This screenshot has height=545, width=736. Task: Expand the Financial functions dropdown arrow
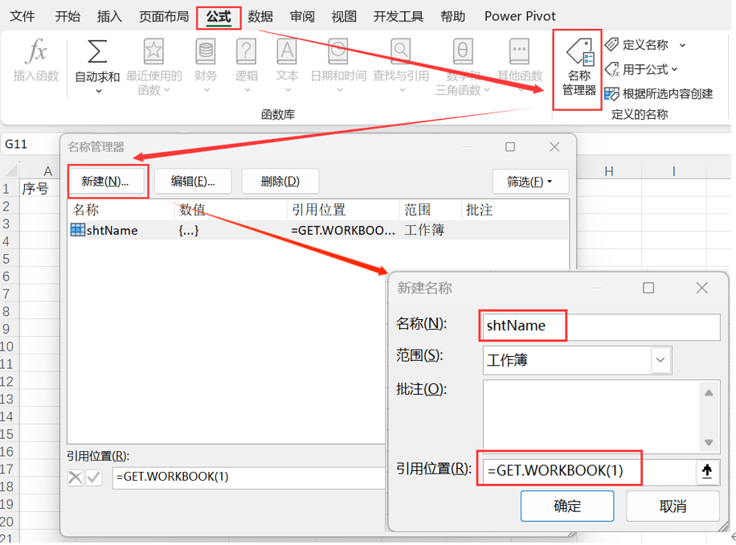[206, 90]
